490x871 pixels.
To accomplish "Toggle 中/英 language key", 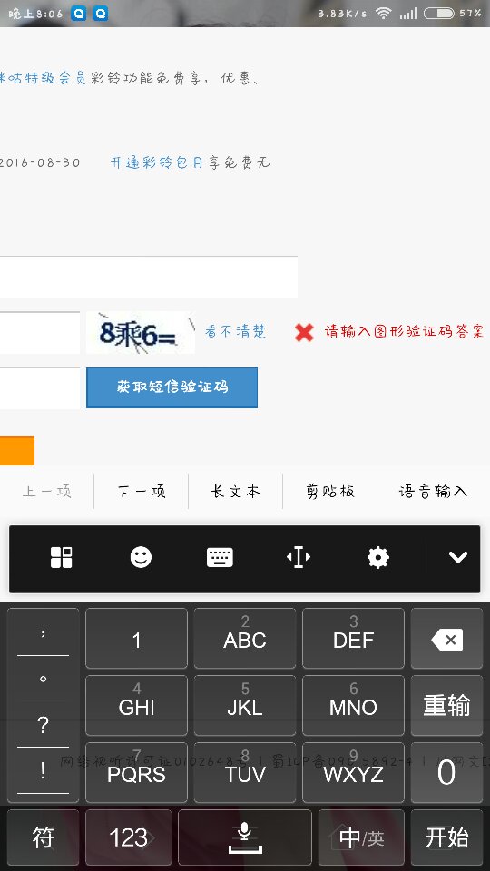I will [361, 837].
